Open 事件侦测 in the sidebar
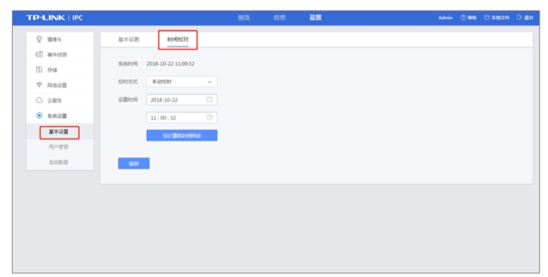This screenshot has height=277, width=548. pos(57,55)
